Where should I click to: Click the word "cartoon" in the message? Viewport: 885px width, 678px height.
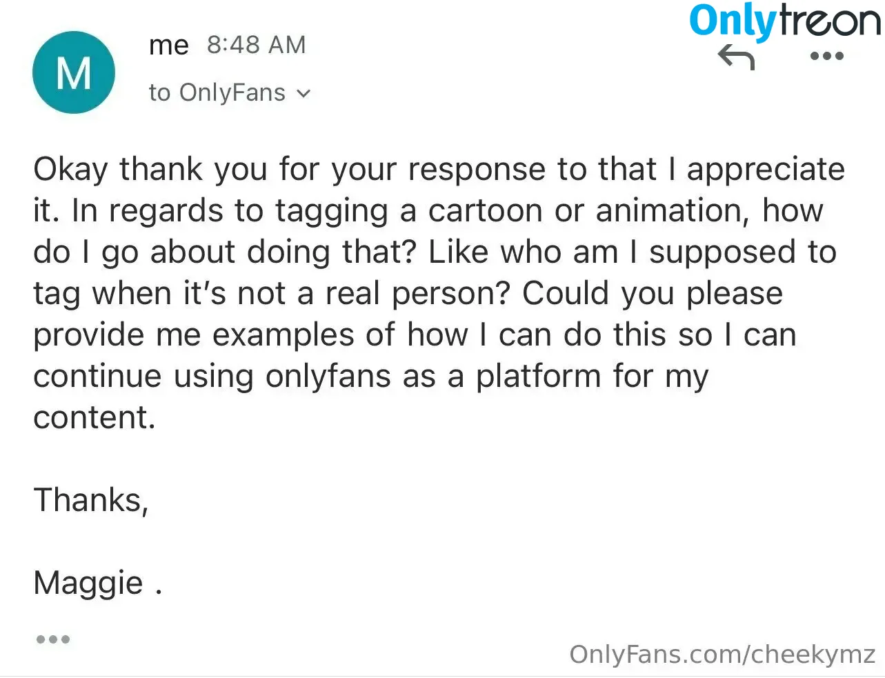tap(485, 211)
